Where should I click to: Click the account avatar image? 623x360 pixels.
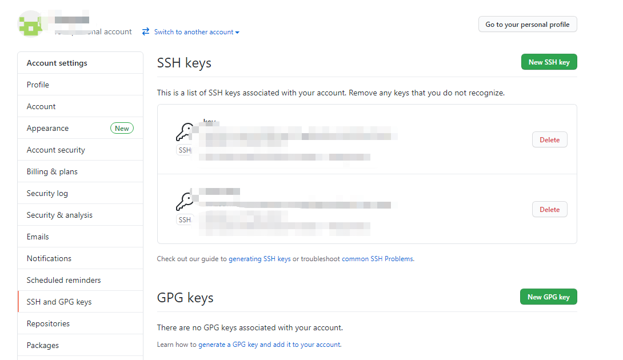click(x=31, y=24)
